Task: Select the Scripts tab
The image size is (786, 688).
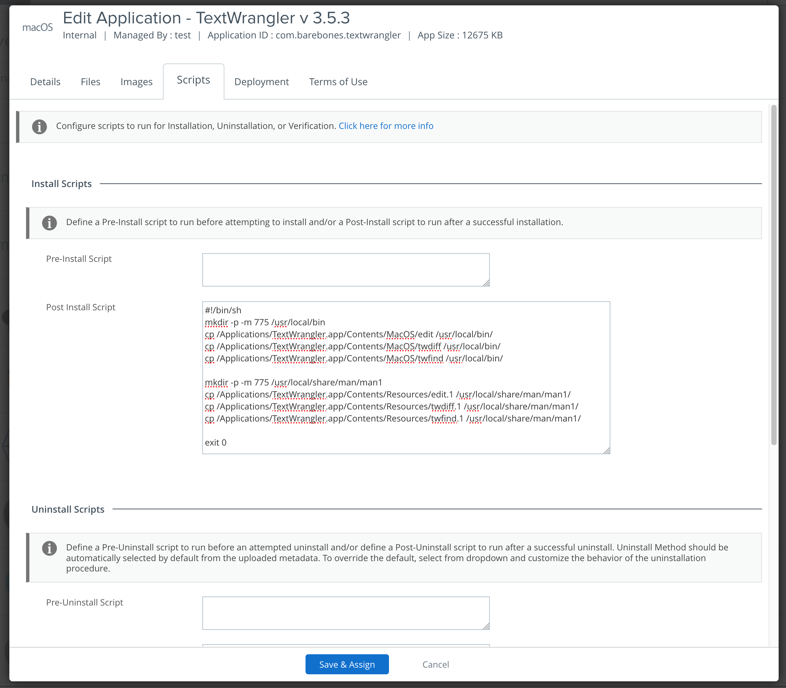Action: coord(193,80)
